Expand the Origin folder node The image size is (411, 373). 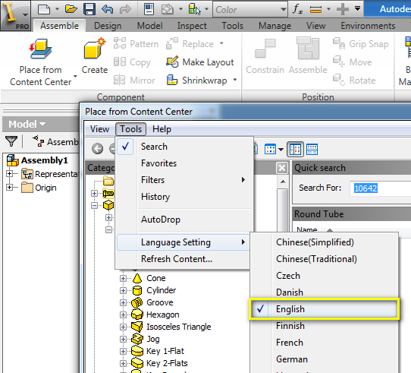point(9,188)
